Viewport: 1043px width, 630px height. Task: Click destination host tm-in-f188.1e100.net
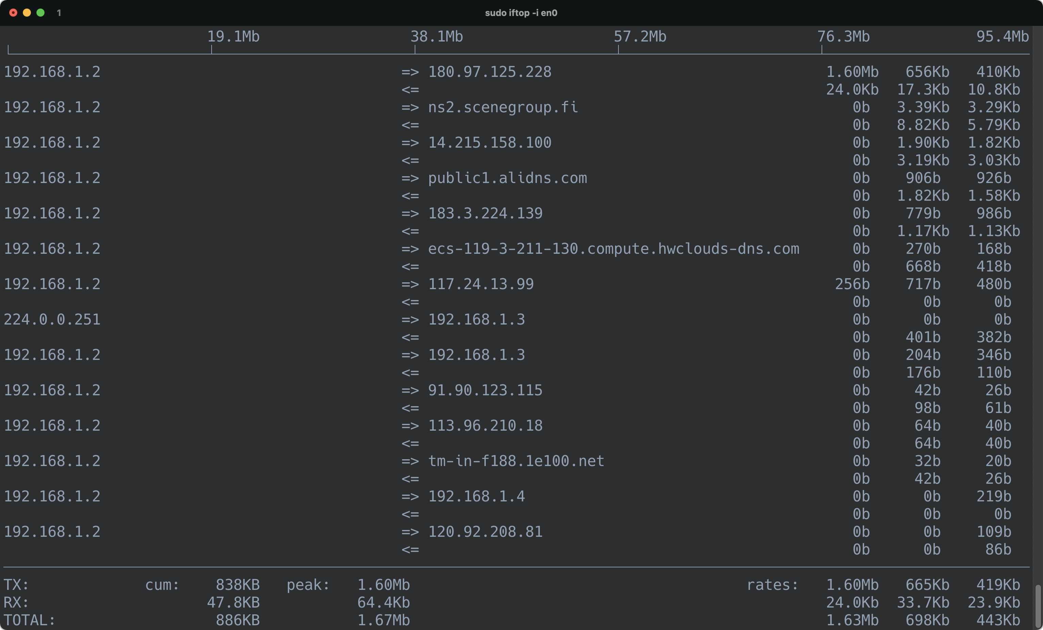pos(516,461)
